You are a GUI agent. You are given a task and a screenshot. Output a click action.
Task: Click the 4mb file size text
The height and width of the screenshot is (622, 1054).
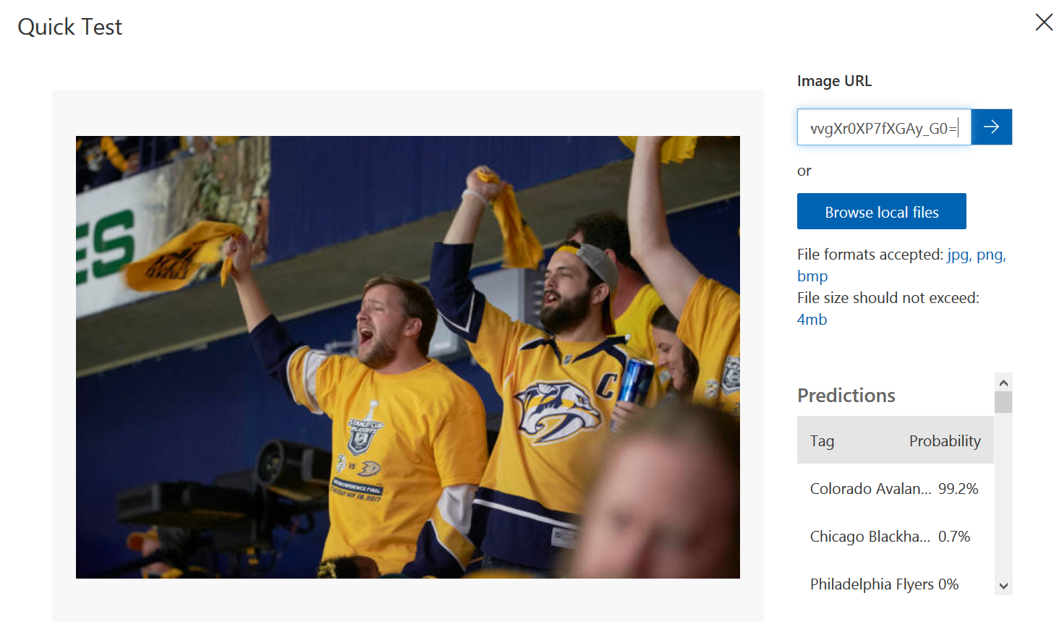click(x=812, y=320)
